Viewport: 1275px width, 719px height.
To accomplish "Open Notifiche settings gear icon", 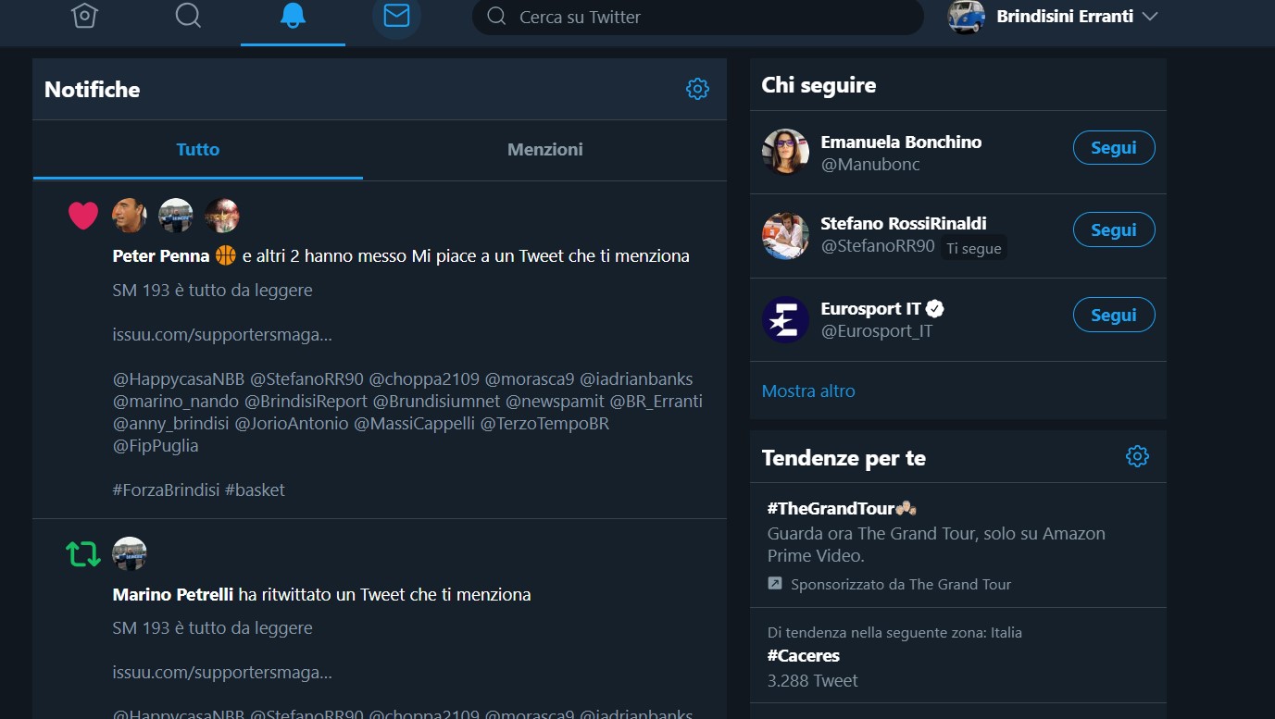I will [697, 89].
